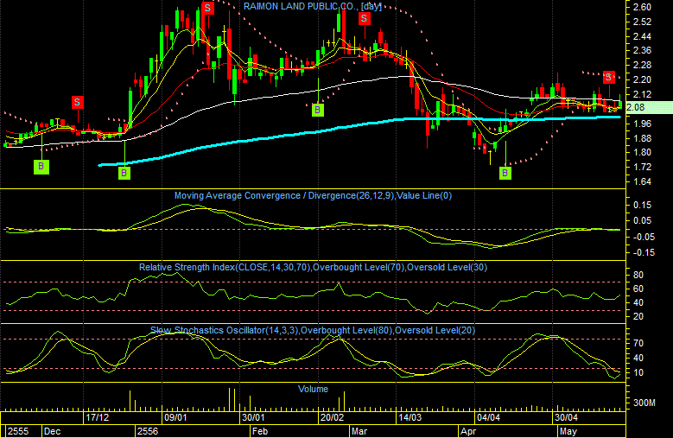Screen dimensions: 673x438
Task: Select the red S sell marker in May
Action: (x=608, y=77)
